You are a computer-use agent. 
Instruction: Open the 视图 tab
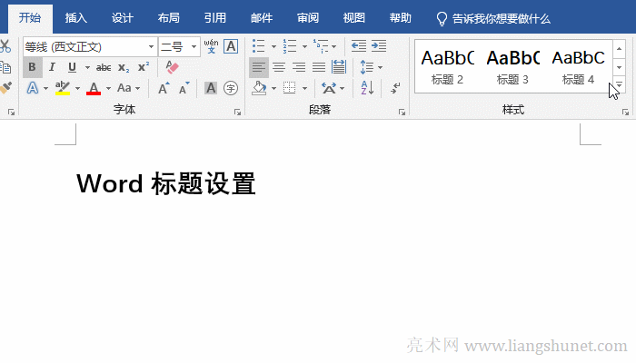pos(354,18)
